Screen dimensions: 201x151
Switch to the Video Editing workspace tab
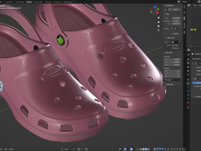[68, 2]
